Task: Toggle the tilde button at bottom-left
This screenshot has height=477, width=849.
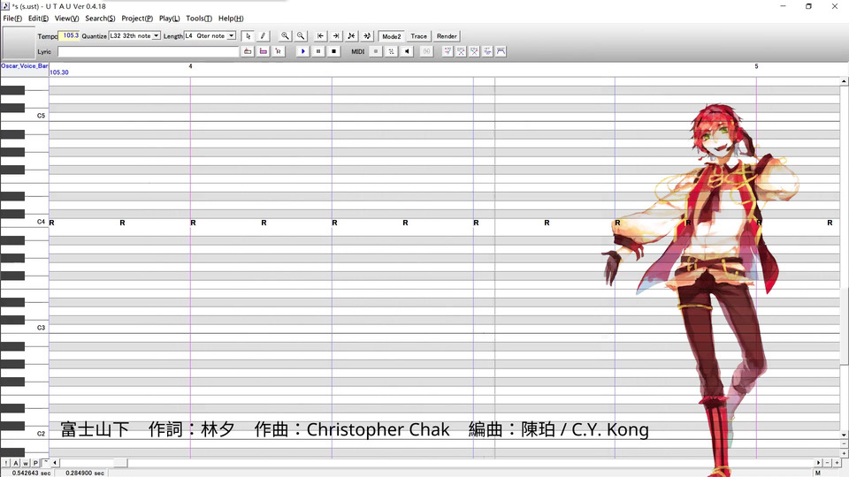Action: (x=45, y=463)
